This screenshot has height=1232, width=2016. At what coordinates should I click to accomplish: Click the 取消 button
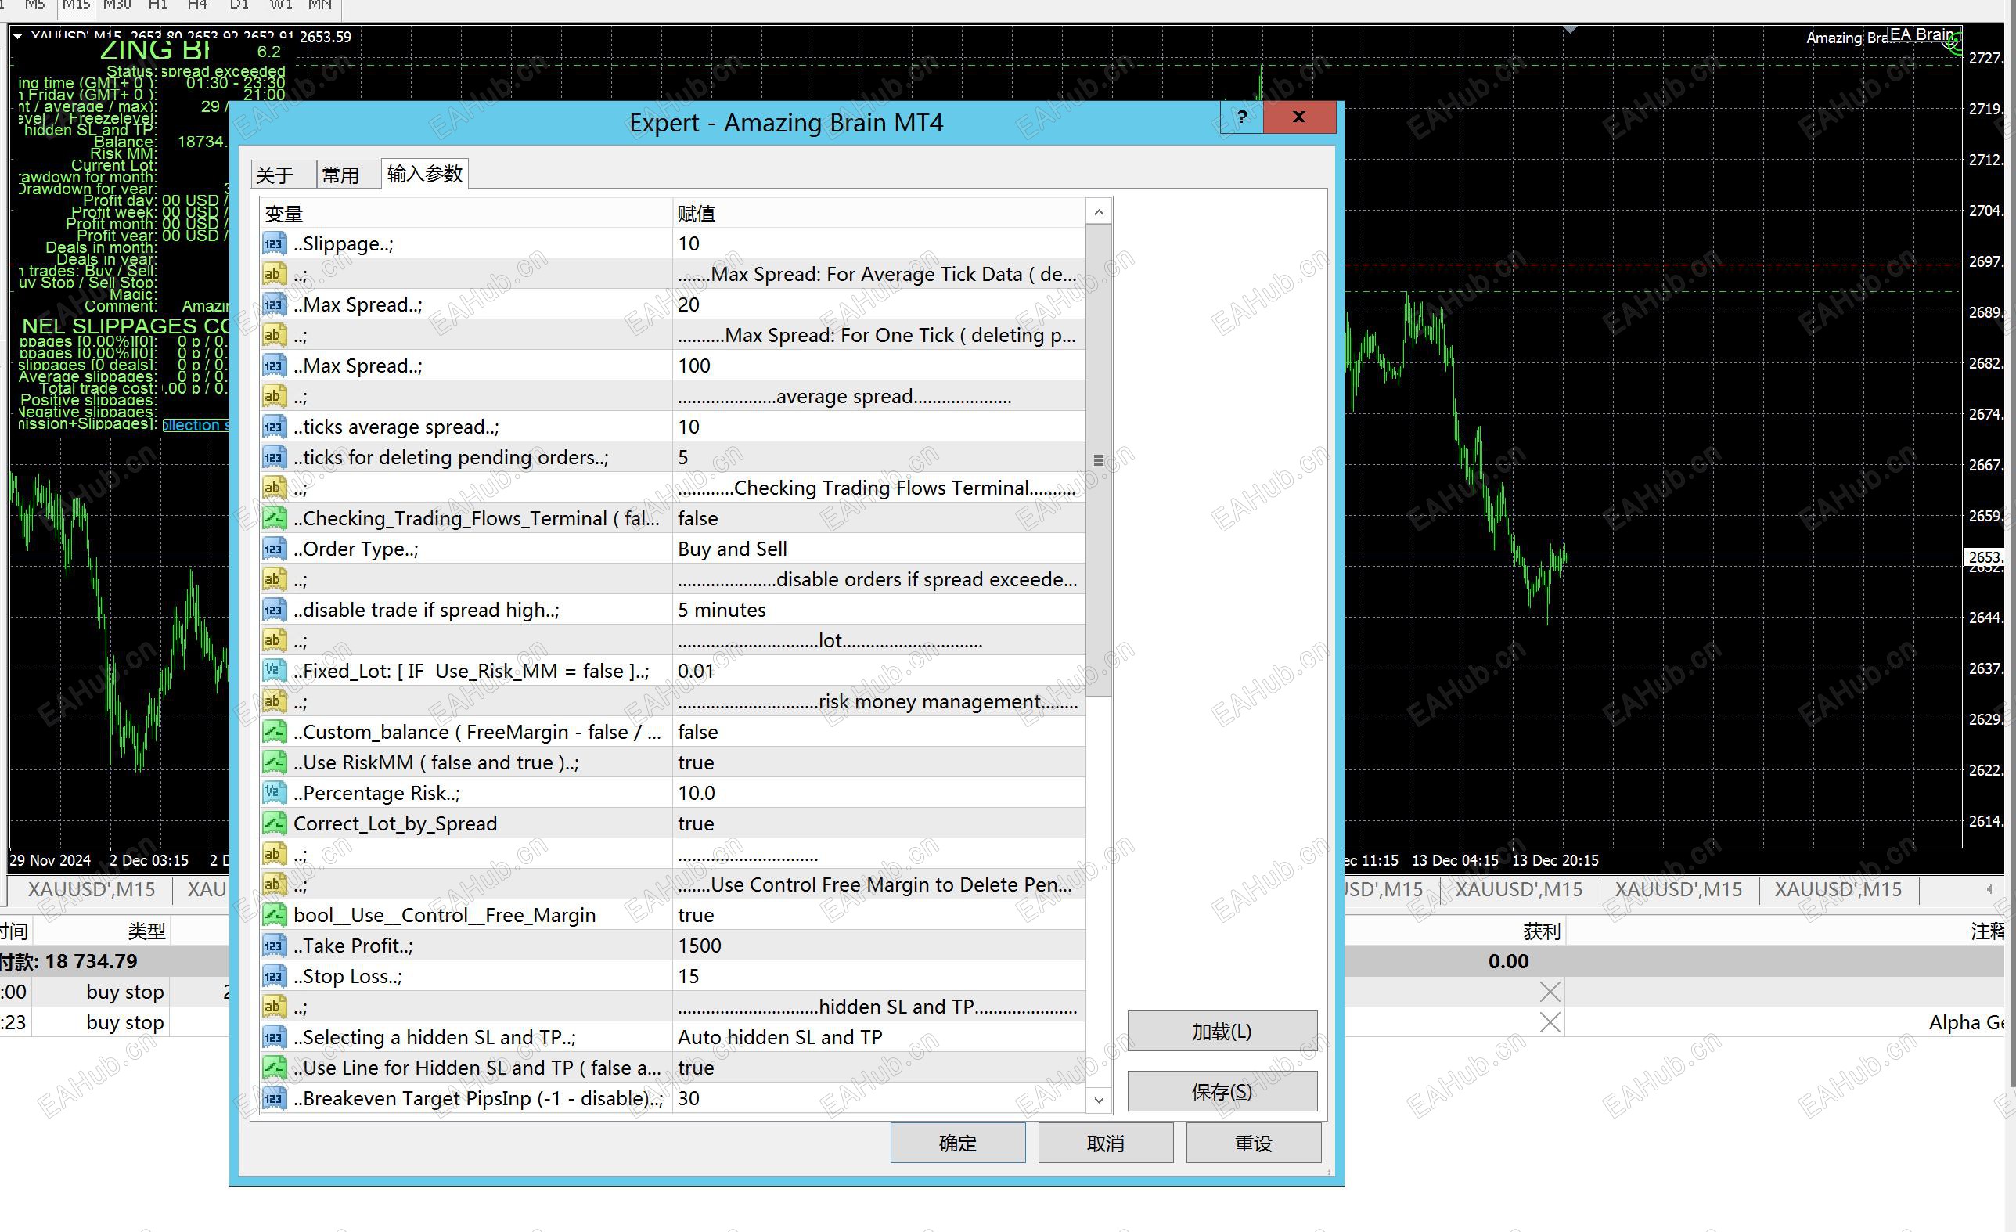pos(1105,1143)
